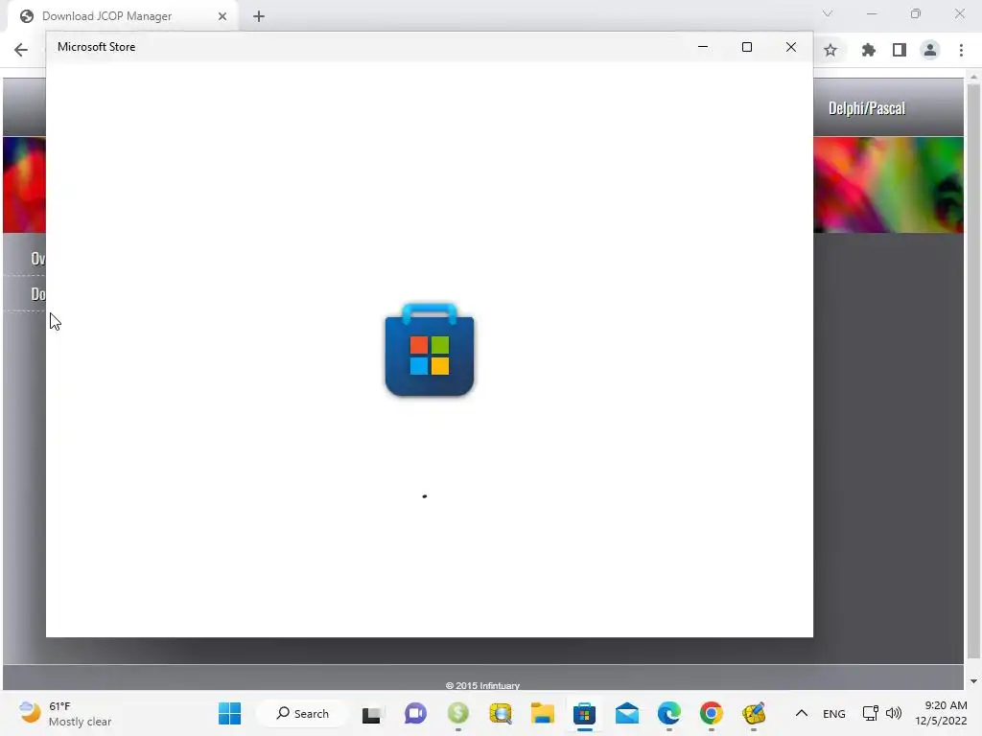This screenshot has width=982, height=736.
Task: Open the green dollar app on taskbar
Action: coord(457,713)
